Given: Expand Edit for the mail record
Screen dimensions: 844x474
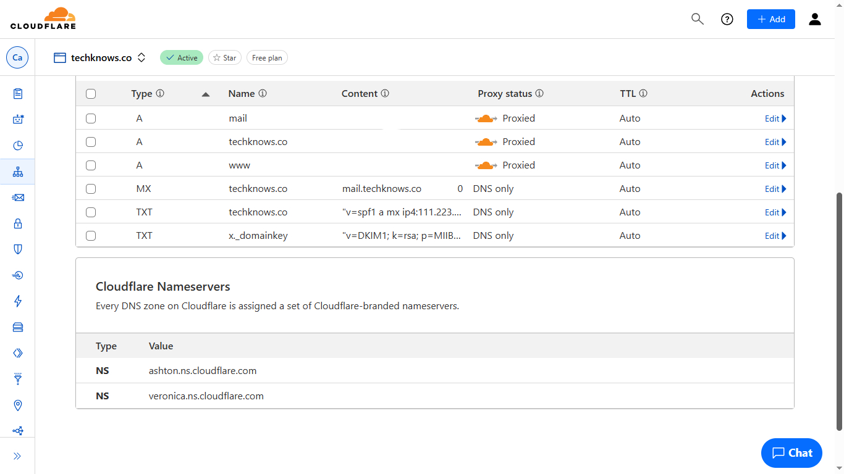Looking at the screenshot, I should tap(775, 118).
